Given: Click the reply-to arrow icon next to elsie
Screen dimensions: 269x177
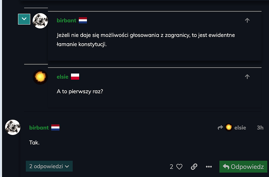Looking at the screenshot, I should pos(220,128).
